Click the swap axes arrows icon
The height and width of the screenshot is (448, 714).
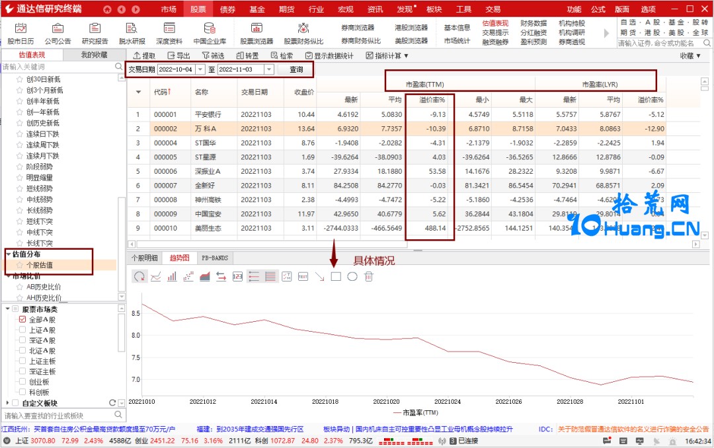click(x=221, y=276)
